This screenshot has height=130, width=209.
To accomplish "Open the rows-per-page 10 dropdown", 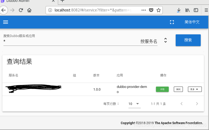I will point(134,104).
